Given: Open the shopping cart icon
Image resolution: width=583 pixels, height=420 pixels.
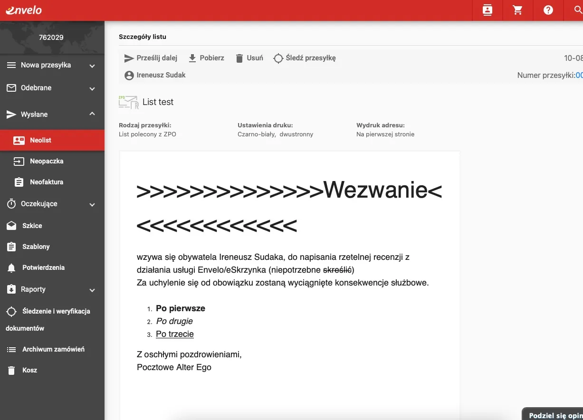Looking at the screenshot, I should [517, 10].
